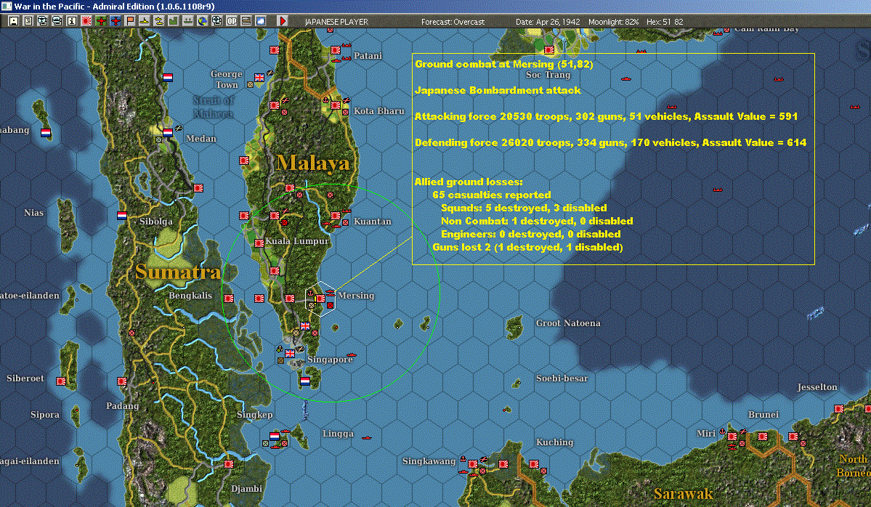Select Japanese flag unit at Jesselton
Viewport: 871px width, 507px height.
click(x=839, y=409)
